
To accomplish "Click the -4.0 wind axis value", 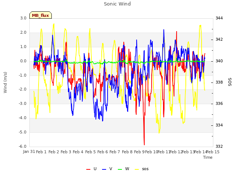I will click(22, 118).
